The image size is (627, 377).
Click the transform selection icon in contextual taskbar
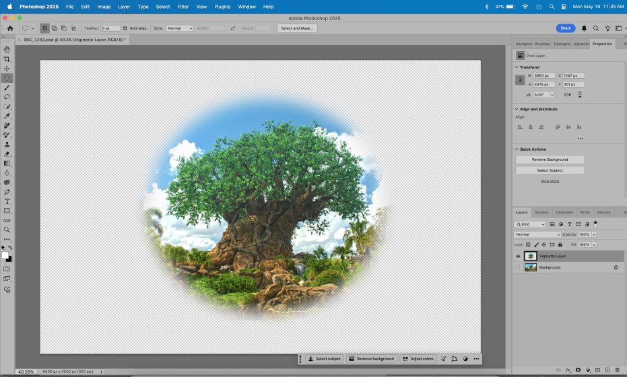454,359
